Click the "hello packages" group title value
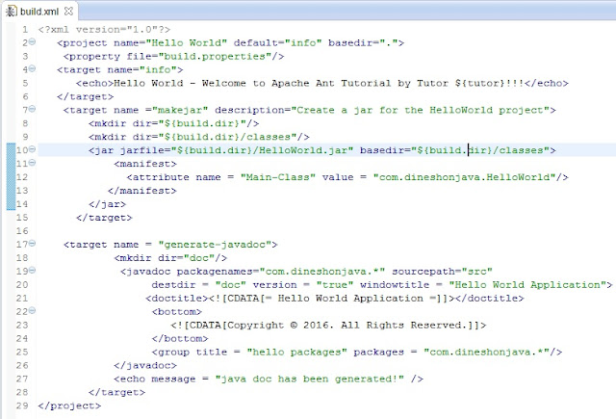 pos(296,352)
